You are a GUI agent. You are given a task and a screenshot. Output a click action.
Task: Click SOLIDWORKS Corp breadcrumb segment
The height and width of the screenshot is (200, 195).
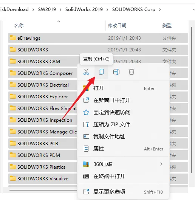tap(134, 9)
